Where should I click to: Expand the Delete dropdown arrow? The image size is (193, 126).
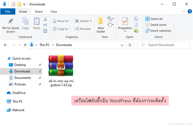(x=91, y=21)
